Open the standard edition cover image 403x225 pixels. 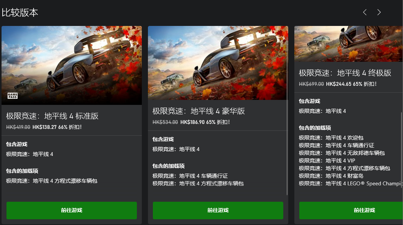(x=72, y=65)
